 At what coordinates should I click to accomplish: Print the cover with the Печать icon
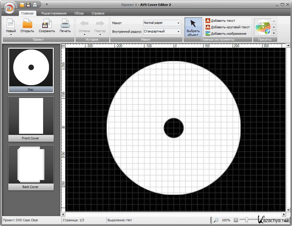pyautogui.click(x=65, y=24)
